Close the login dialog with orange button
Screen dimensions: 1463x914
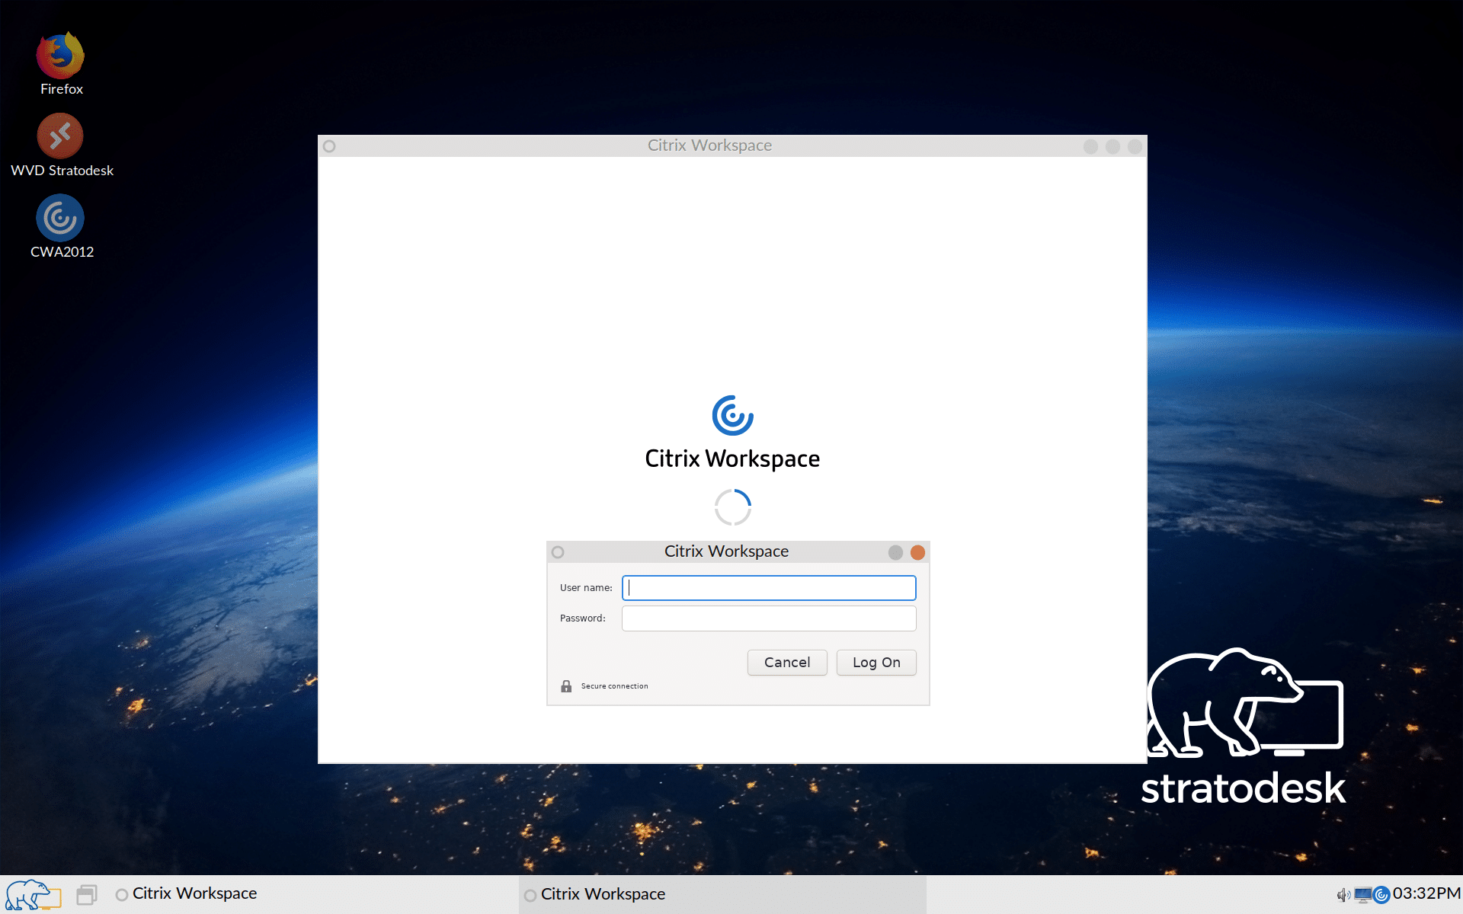pos(917,552)
